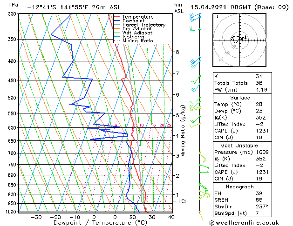Click the Most Unstable section heading
293x226 pixels.
point(239,146)
